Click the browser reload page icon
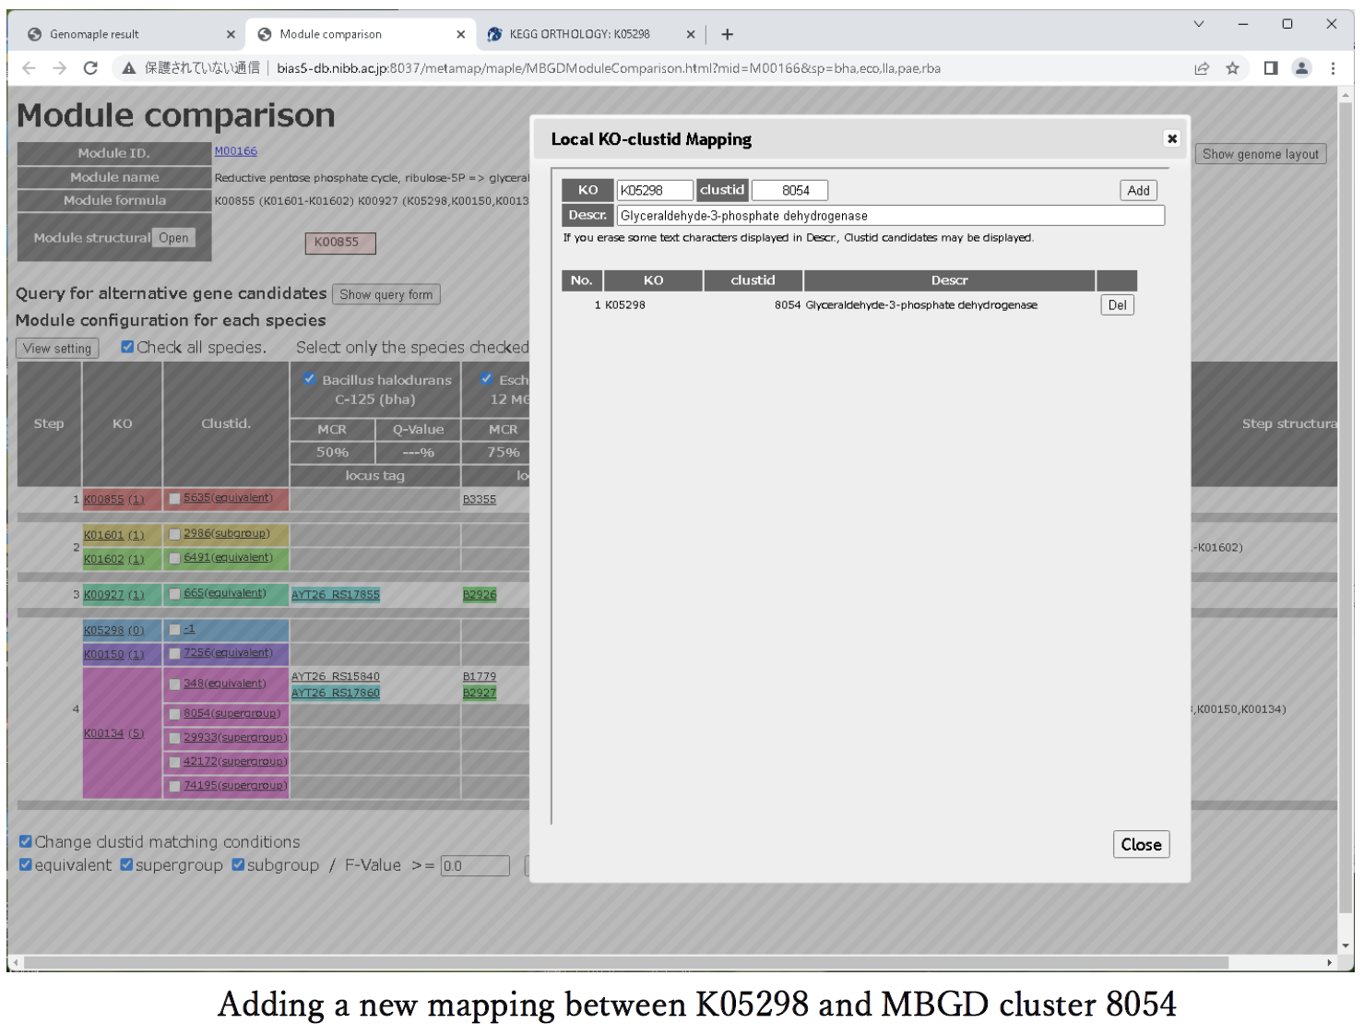1364x1035 pixels. click(90, 68)
